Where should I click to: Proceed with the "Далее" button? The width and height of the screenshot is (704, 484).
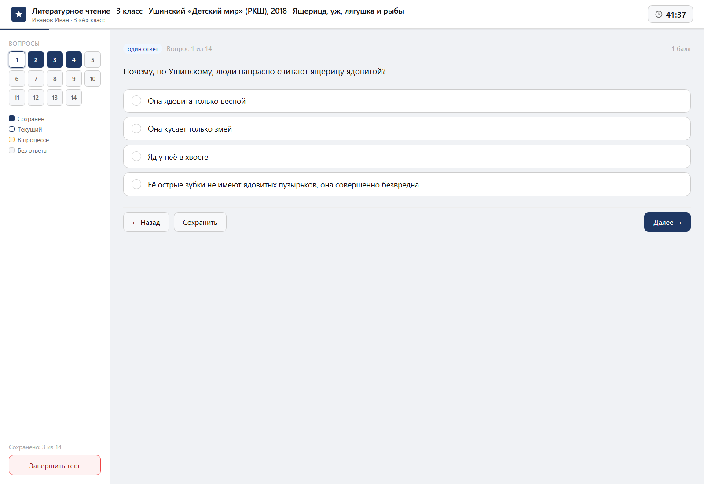coord(667,222)
